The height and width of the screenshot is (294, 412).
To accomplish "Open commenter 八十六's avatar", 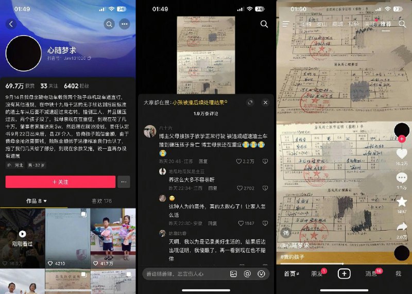I will (150, 131).
